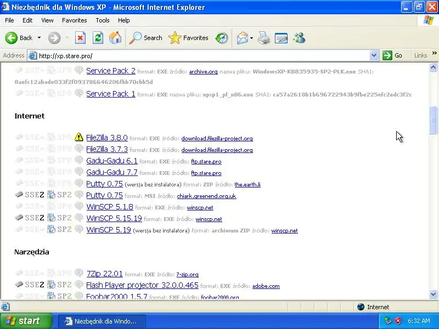Image resolution: width=439 pixels, height=329 pixels.
Task: Click the SP2 installer icon beside WinSCP 5.19
Action: click(51, 229)
